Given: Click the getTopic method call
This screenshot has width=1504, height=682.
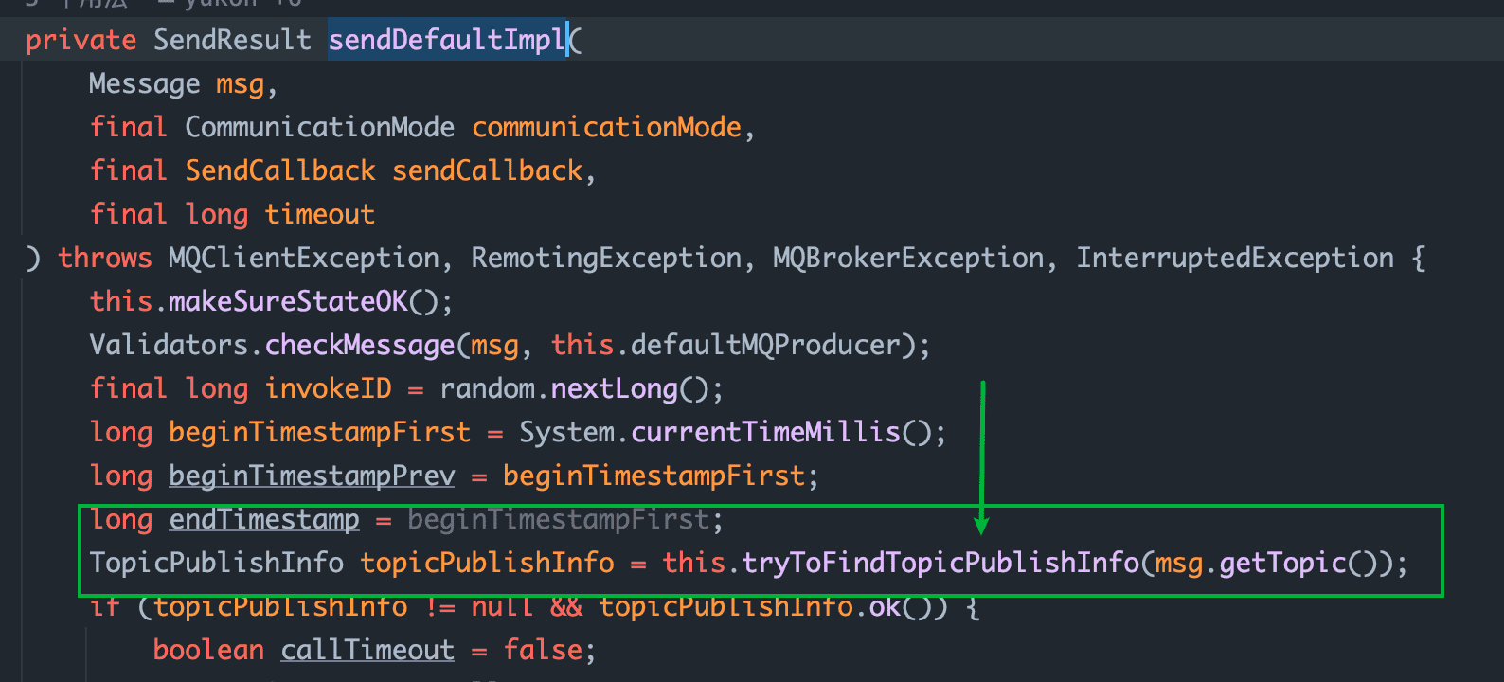Looking at the screenshot, I should [x=1282, y=563].
